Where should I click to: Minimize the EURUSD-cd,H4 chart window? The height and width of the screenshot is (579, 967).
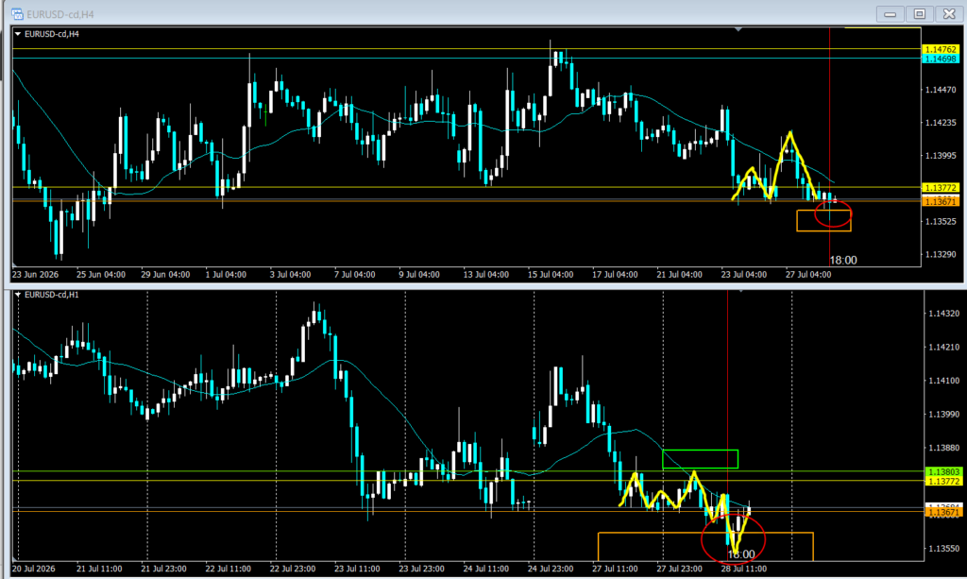[x=890, y=13]
